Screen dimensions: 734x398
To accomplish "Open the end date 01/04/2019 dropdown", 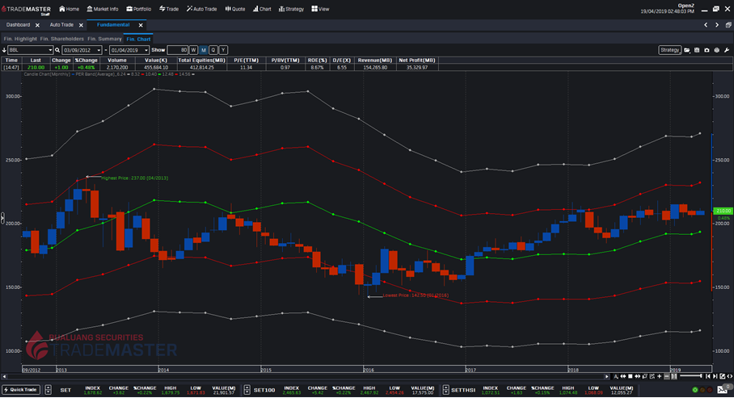I will pos(147,50).
